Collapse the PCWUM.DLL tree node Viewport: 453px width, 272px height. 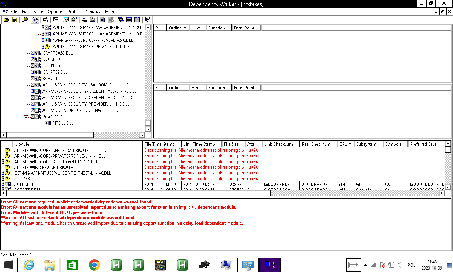coord(26,117)
